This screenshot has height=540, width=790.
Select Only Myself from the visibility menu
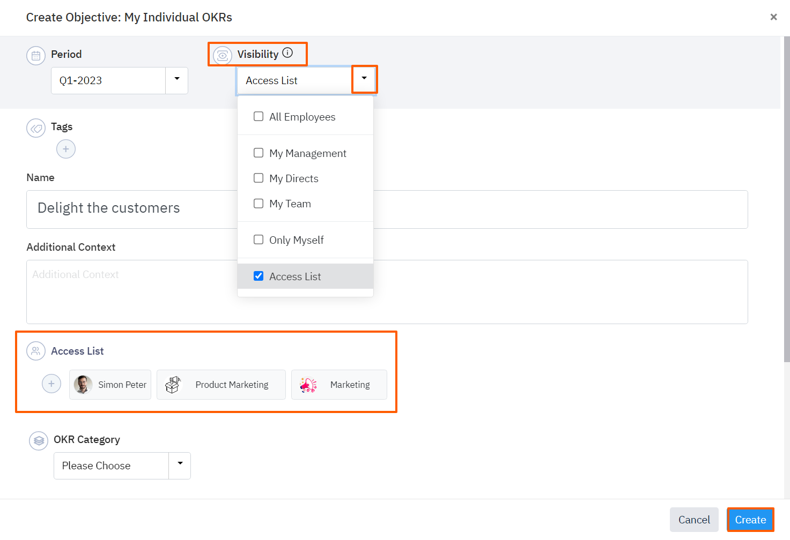[296, 239]
